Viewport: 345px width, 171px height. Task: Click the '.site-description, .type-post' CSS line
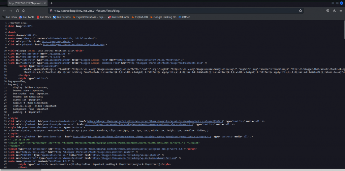click(108, 130)
